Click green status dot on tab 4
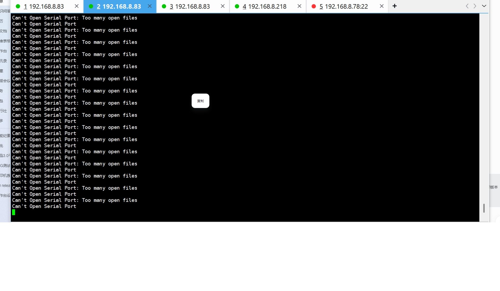This screenshot has height=291, width=500. click(x=237, y=6)
